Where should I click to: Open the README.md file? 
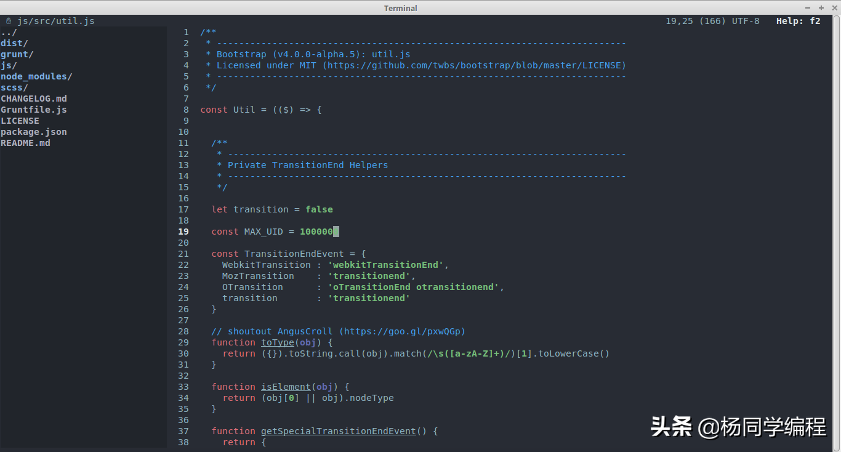point(25,142)
